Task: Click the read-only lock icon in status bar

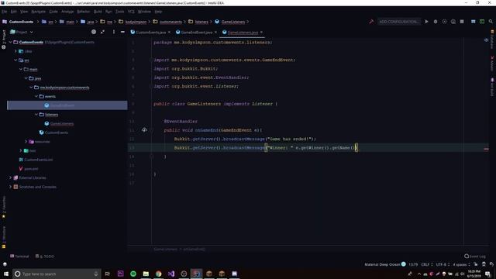Action: 476,264
